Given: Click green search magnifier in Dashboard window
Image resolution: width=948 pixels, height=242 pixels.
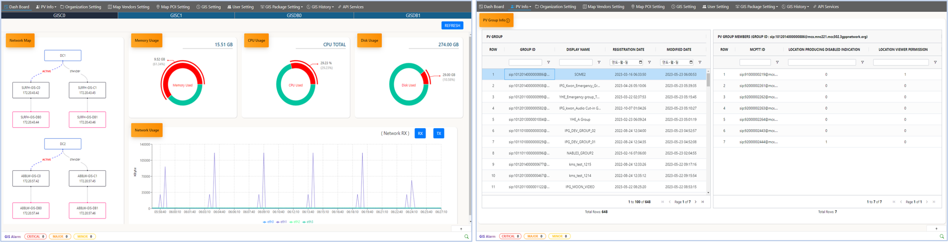Looking at the screenshot, I should (466, 237).
